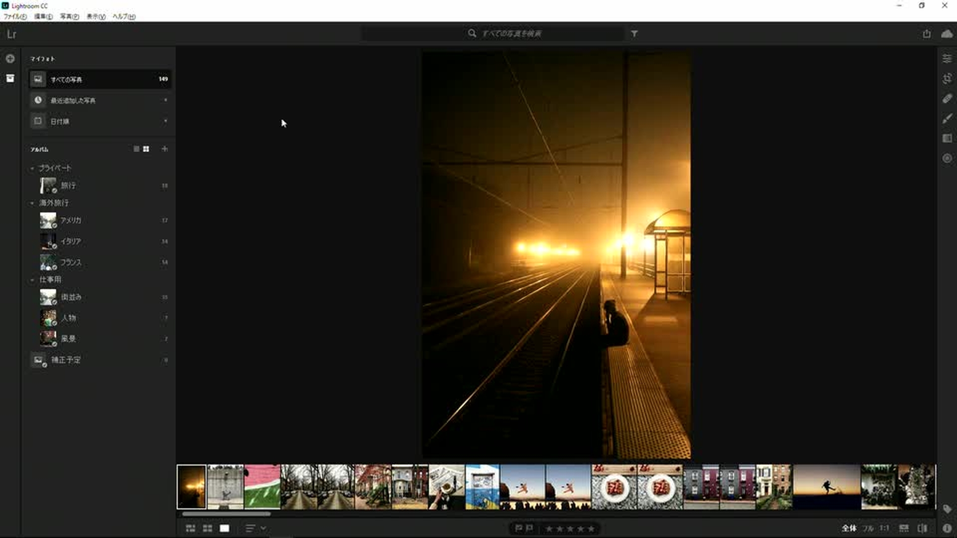Select the watermelon thumbnail in filmstrip
This screenshot has height=538, width=957.
pos(262,487)
